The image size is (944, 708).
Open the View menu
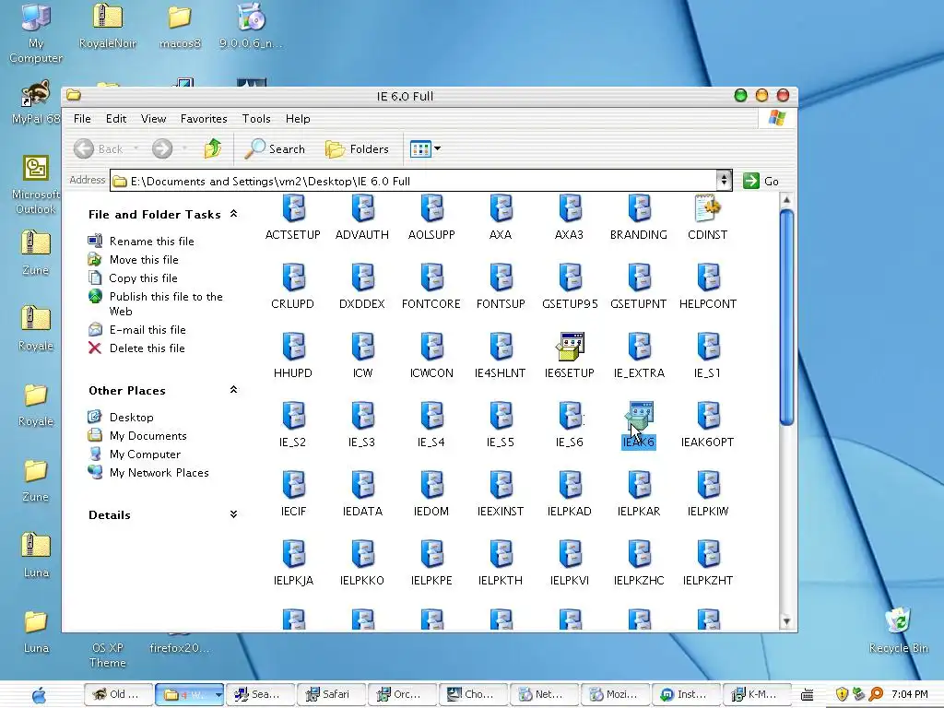tap(154, 119)
